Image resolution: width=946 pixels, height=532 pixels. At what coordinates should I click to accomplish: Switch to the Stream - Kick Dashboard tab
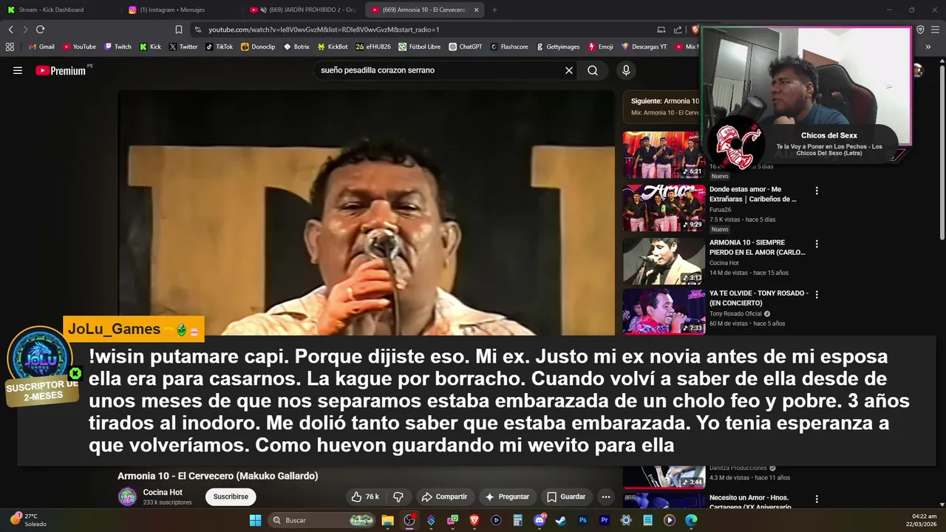[x=59, y=10]
